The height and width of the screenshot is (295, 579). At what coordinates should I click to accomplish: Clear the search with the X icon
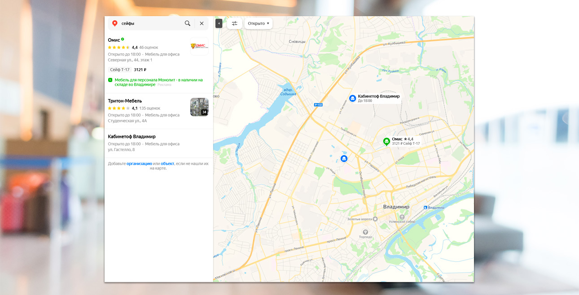(x=202, y=23)
